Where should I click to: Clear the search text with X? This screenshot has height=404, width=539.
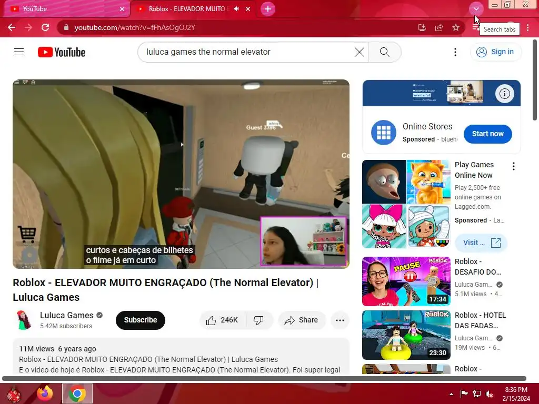coord(360,52)
